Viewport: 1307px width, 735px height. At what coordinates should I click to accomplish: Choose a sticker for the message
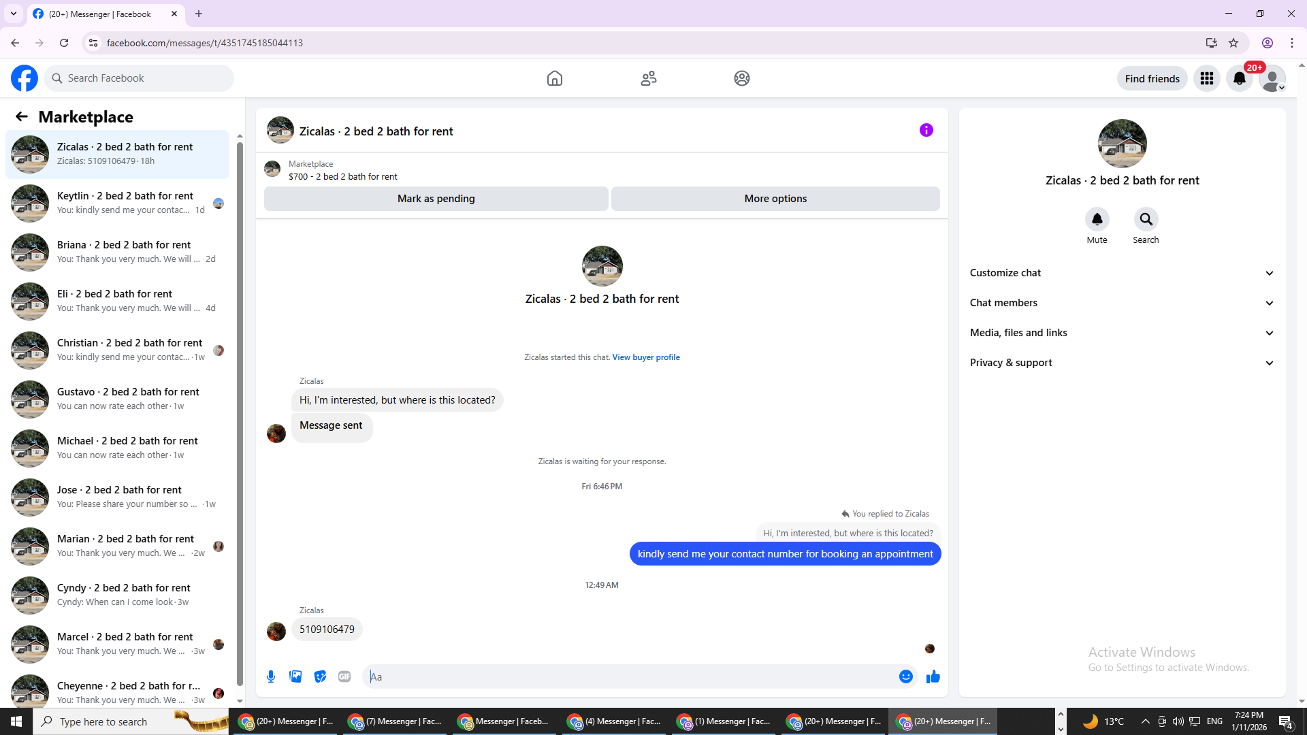point(320,676)
